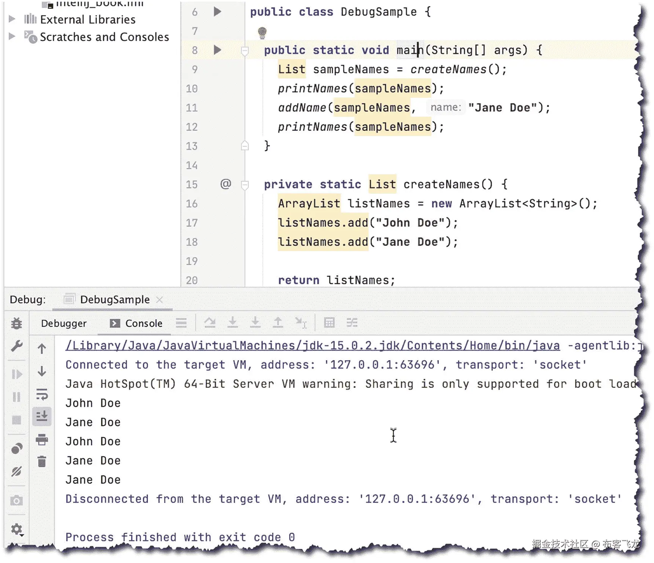Click the 'name:' parameter hint on line 11
Viewport: 654px width, 563px height.
pos(445,108)
